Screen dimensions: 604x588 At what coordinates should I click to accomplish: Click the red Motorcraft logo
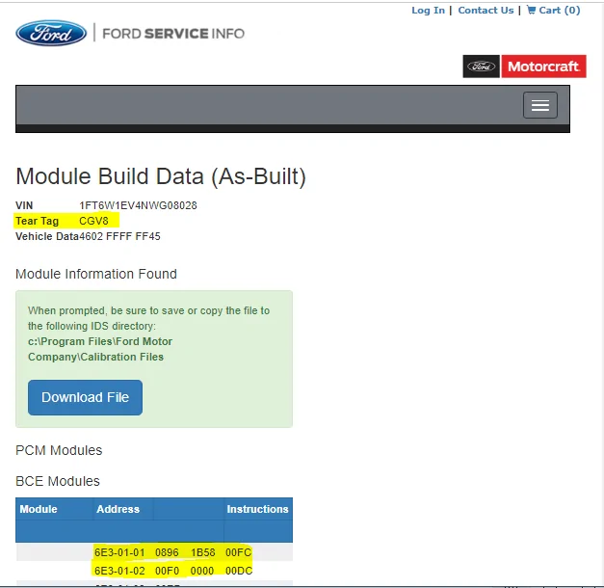(543, 67)
